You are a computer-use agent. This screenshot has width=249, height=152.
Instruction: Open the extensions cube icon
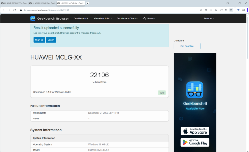click(x=244, y=10)
